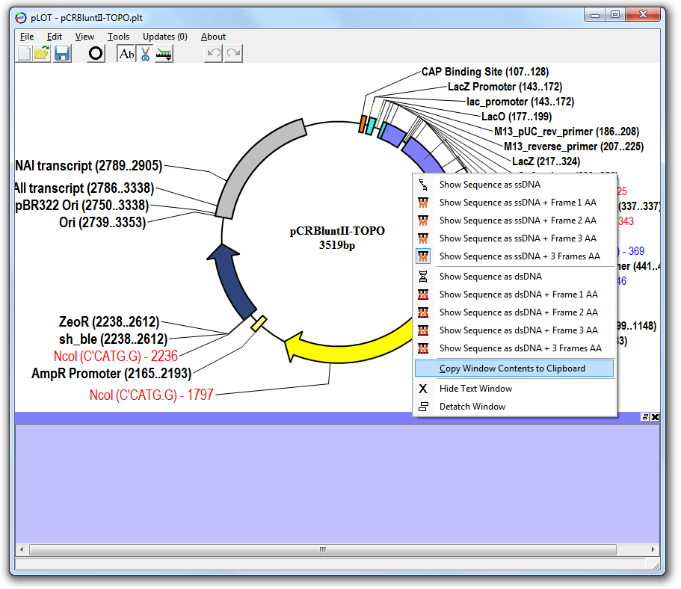Open a file with the folder icon
Screen dimensions: 681x589
pyautogui.click(x=42, y=53)
